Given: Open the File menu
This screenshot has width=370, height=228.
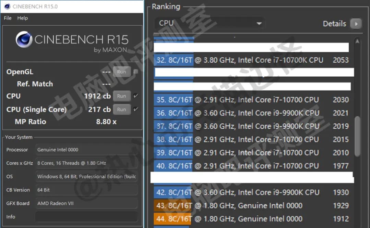Looking at the screenshot, I should 8,18.
